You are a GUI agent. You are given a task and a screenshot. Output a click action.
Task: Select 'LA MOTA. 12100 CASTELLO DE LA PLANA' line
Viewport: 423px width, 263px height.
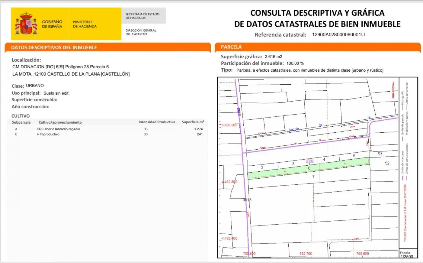[x=71, y=74]
